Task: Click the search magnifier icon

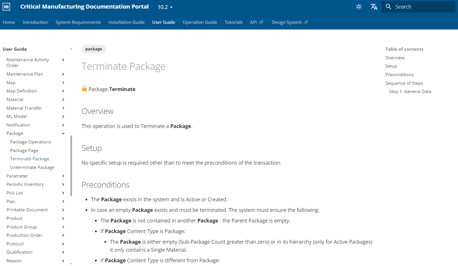Action: click(x=388, y=7)
